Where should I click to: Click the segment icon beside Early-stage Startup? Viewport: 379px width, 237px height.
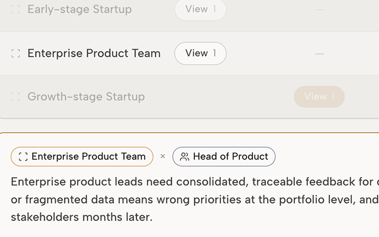(x=16, y=9)
